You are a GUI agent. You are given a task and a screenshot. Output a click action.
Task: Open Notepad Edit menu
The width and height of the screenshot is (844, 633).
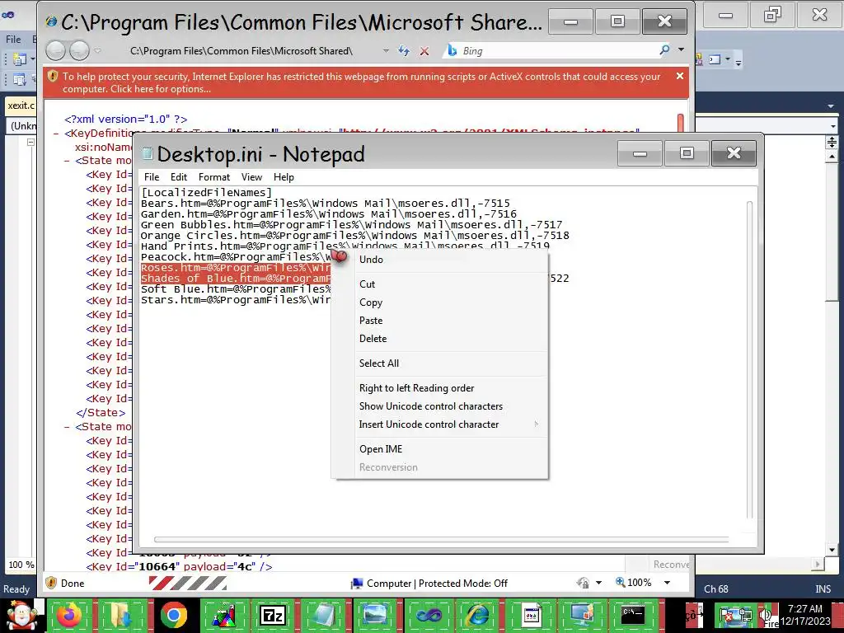(x=179, y=177)
